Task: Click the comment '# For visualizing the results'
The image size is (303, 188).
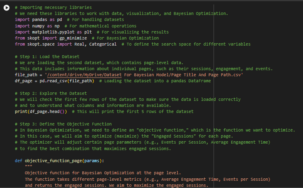Action: click(x=133, y=32)
